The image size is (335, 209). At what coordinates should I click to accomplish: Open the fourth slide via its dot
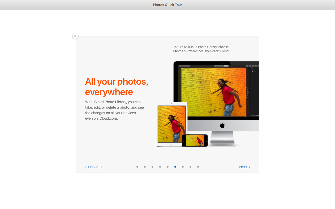pyautogui.click(x=160, y=167)
